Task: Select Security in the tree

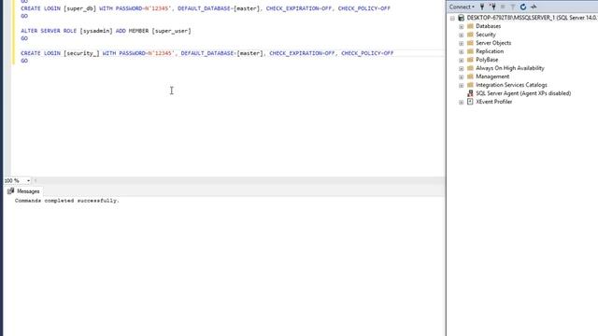Action: pos(486,35)
